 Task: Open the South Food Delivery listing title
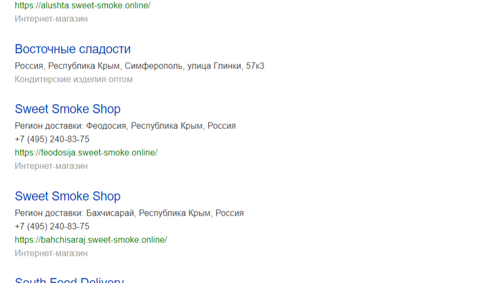coord(69,280)
